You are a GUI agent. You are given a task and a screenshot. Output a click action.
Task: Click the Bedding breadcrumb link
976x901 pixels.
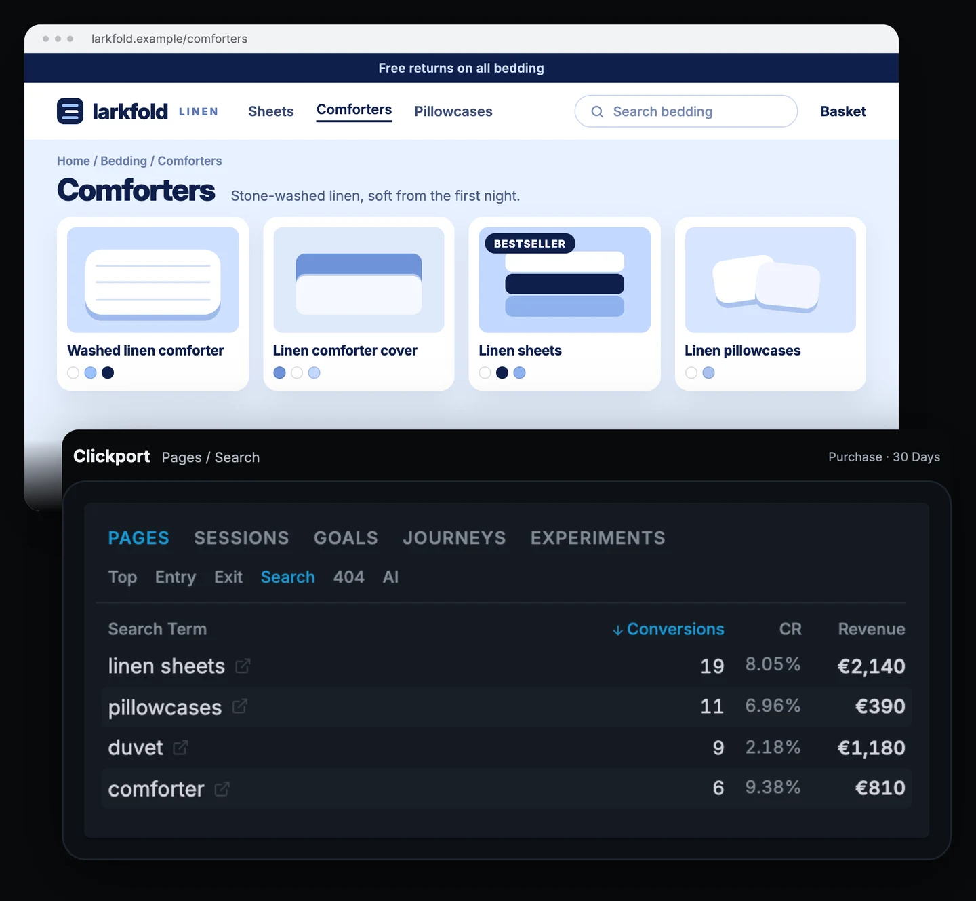[x=123, y=161]
